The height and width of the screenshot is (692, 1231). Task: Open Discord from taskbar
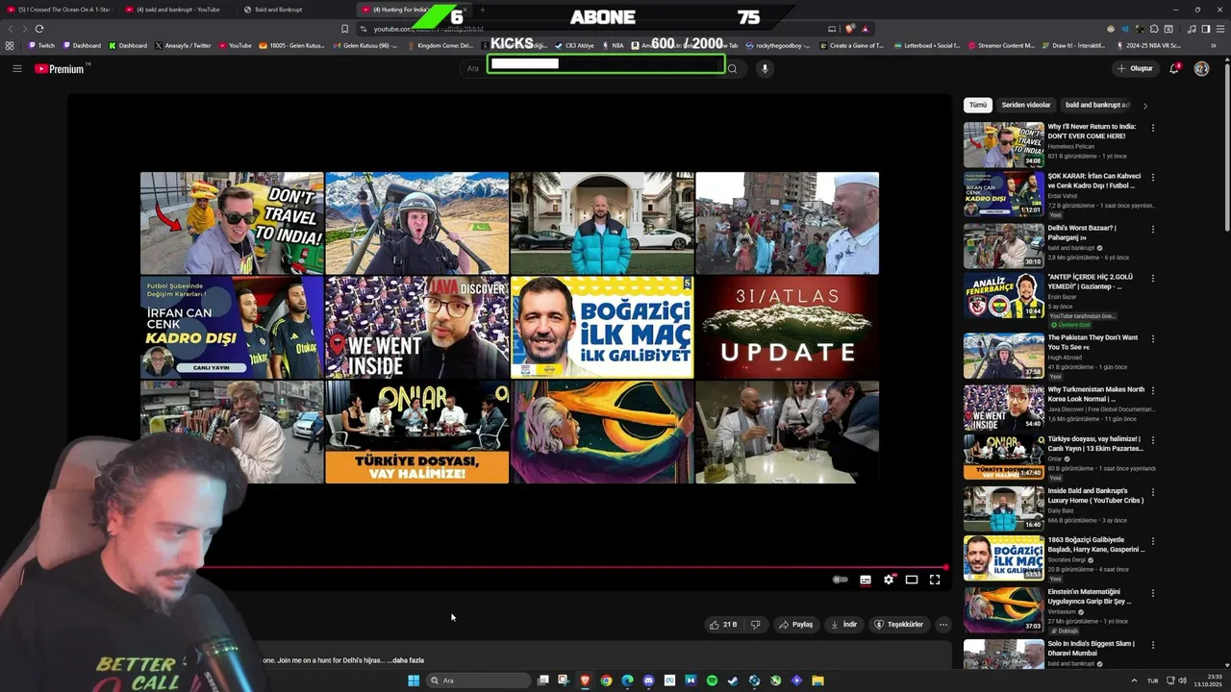pyautogui.click(x=648, y=680)
